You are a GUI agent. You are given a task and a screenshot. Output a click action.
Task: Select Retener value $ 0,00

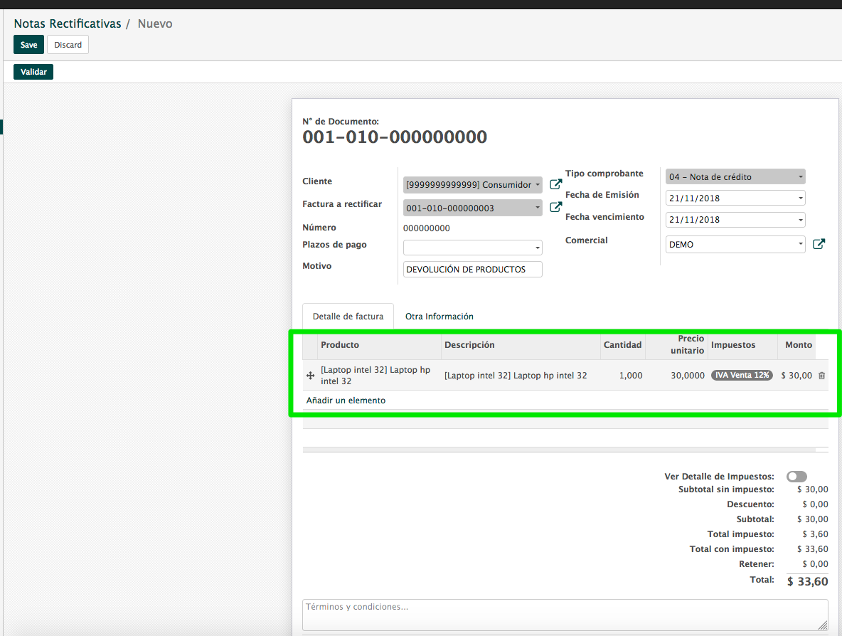click(815, 564)
